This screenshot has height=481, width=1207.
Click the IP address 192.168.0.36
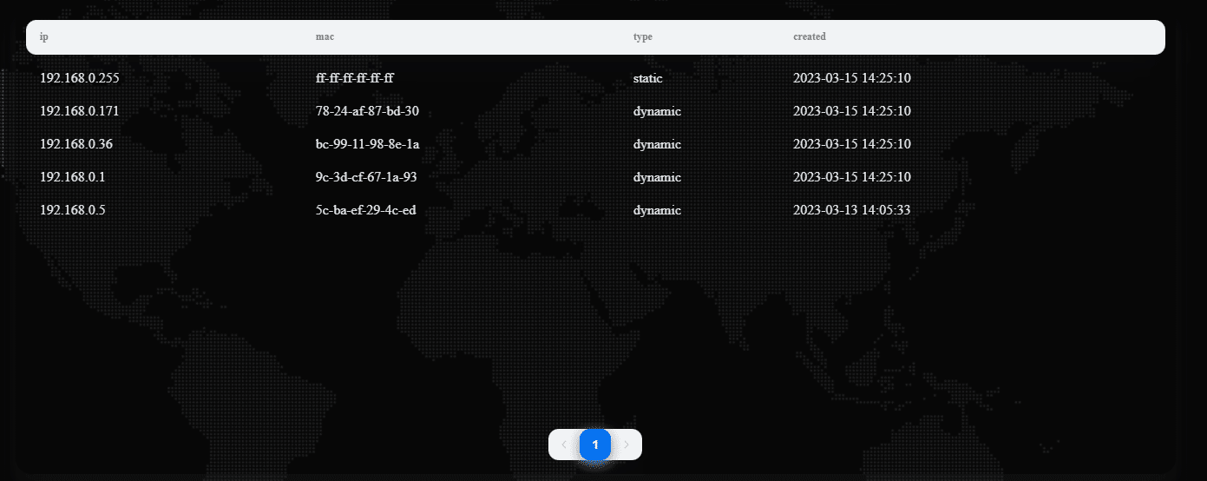click(76, 144)
